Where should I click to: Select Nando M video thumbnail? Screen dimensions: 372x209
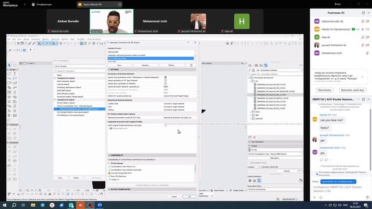click(x=112, y=21)
